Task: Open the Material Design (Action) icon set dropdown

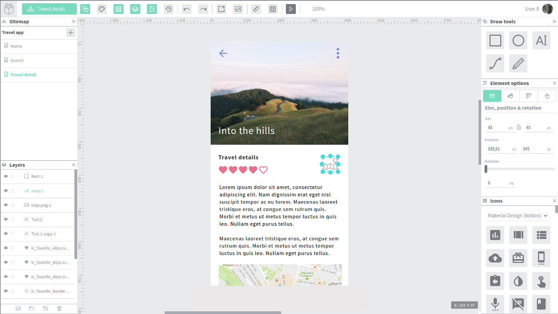Action: pyautogui.click(x=518, y=216)
